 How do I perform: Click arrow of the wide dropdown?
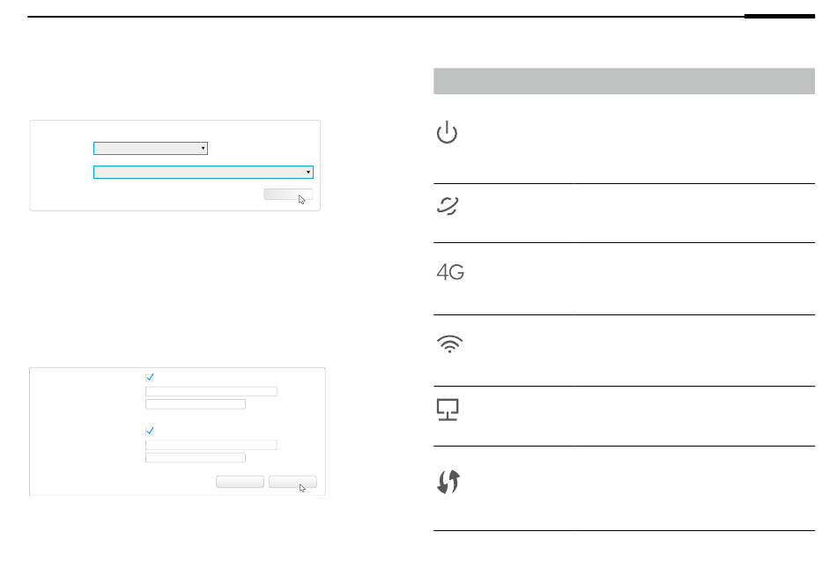(x=307, y=172)
